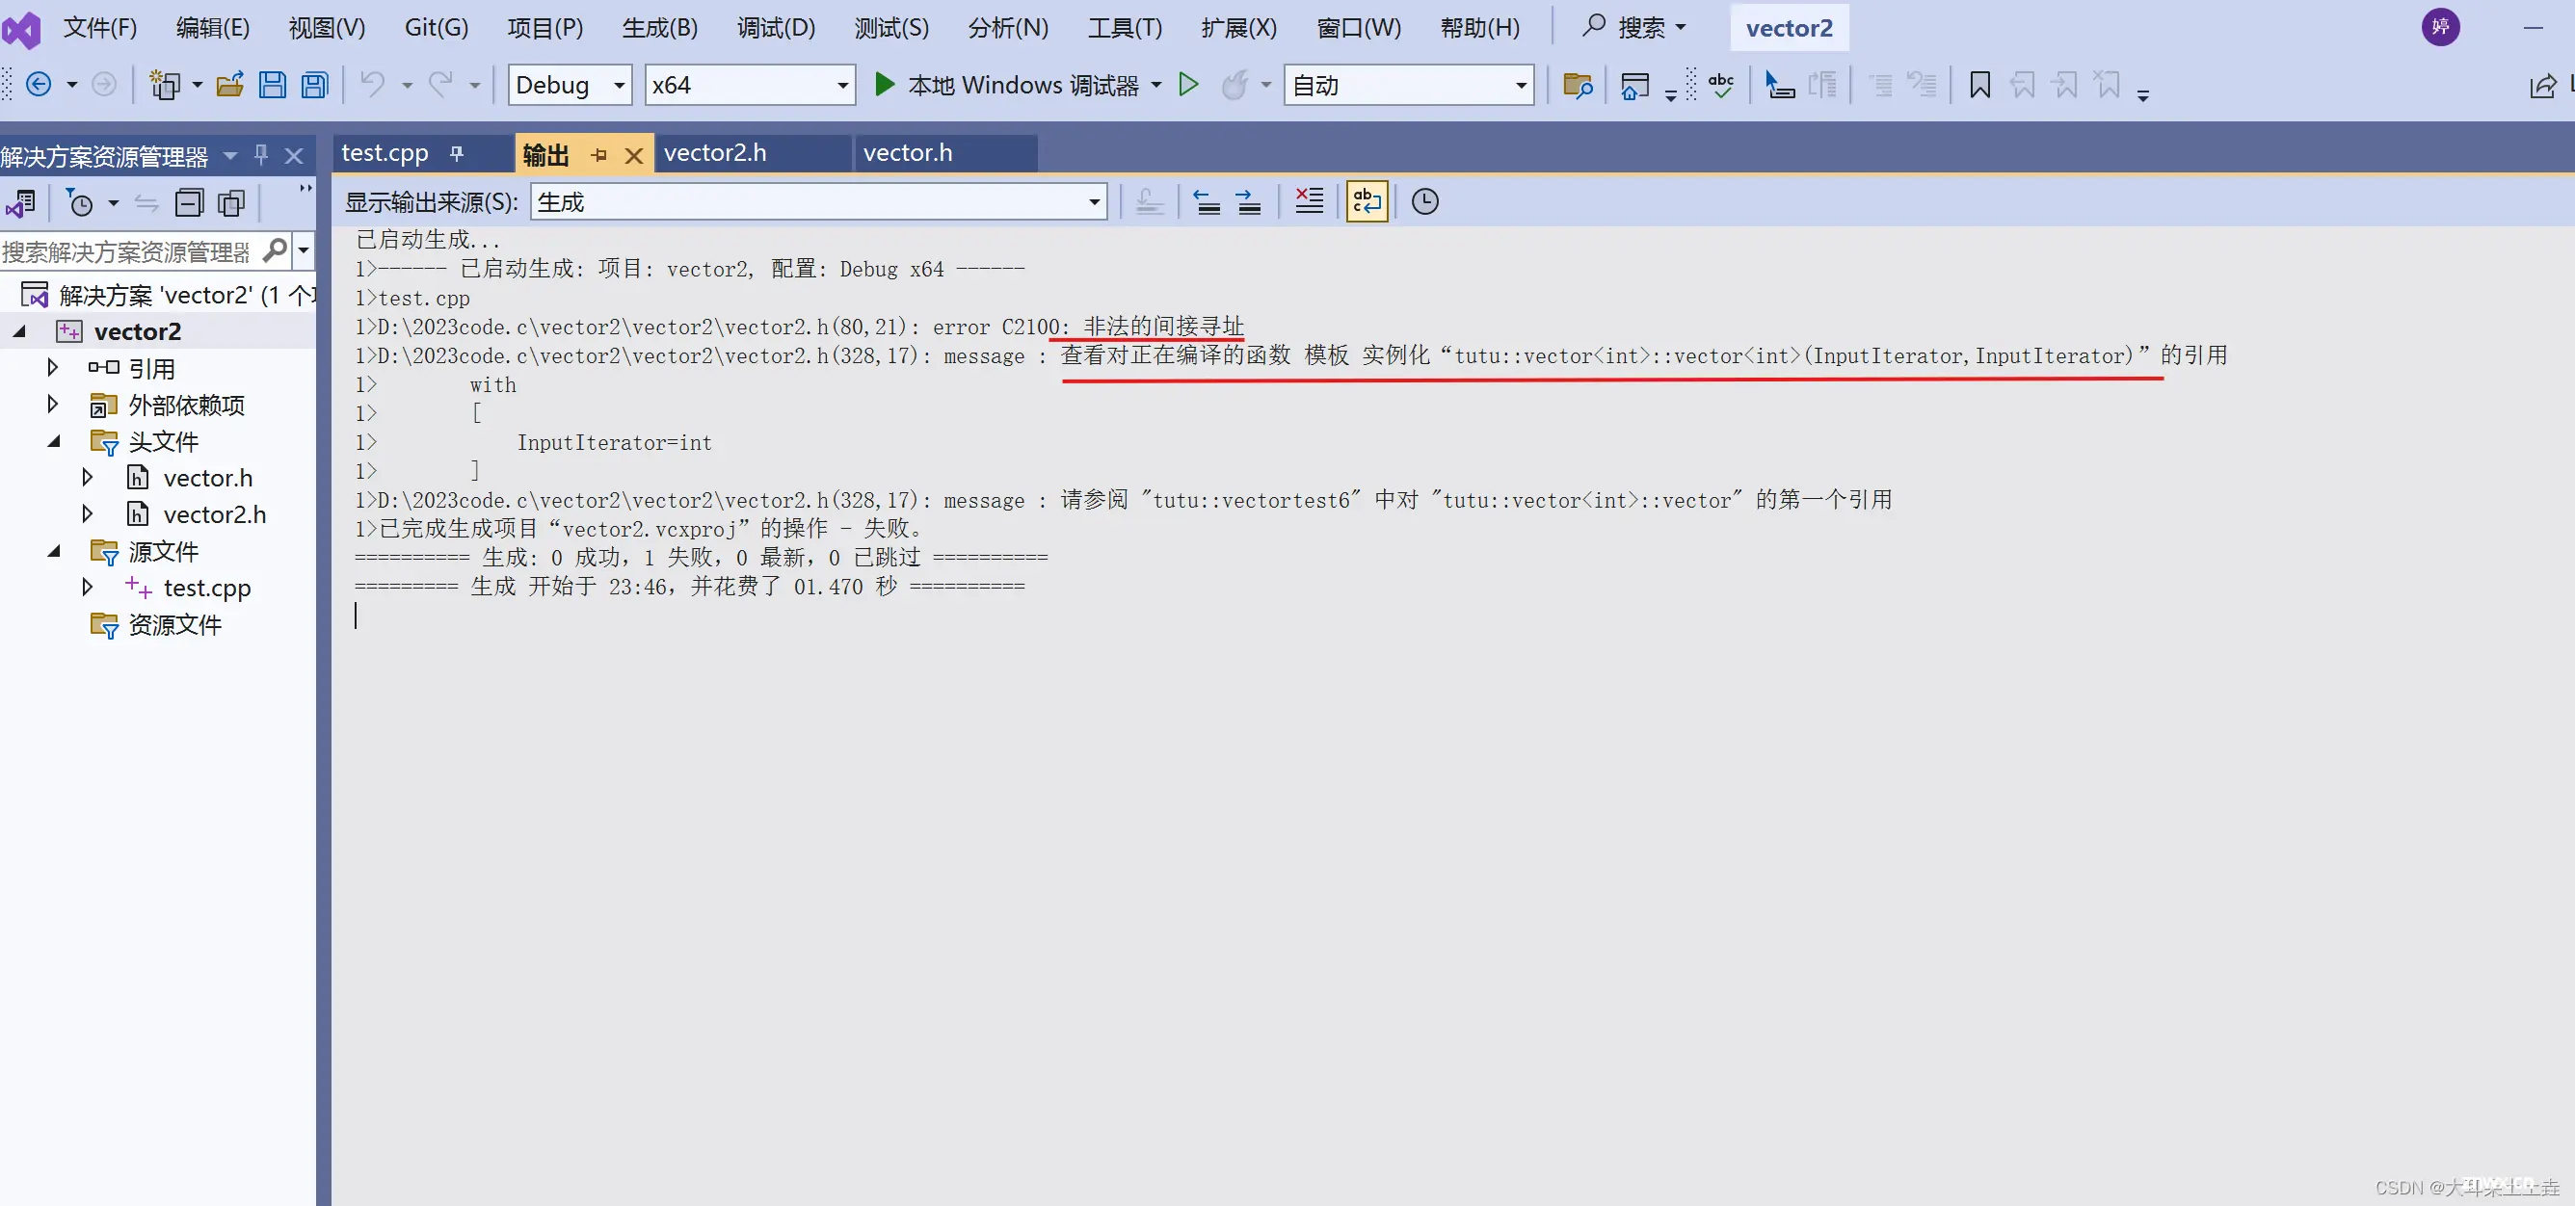Click the 搜索 search button
Viewport: 2575px width, 1206px height.
point(1634,27)
